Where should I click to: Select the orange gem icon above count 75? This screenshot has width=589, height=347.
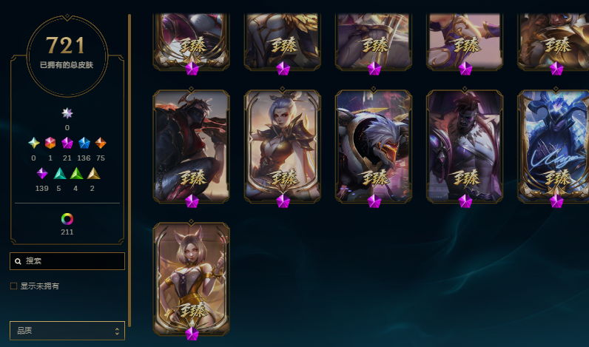click(x=101, y=143)
